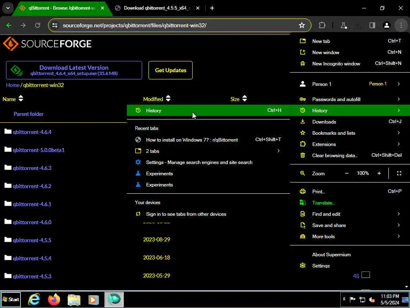
Task: Decrease zoom with the minus button
Action: click(347, 173)
